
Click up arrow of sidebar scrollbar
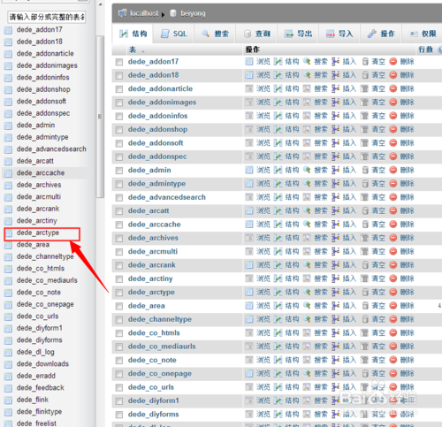[x=100, y=4]
